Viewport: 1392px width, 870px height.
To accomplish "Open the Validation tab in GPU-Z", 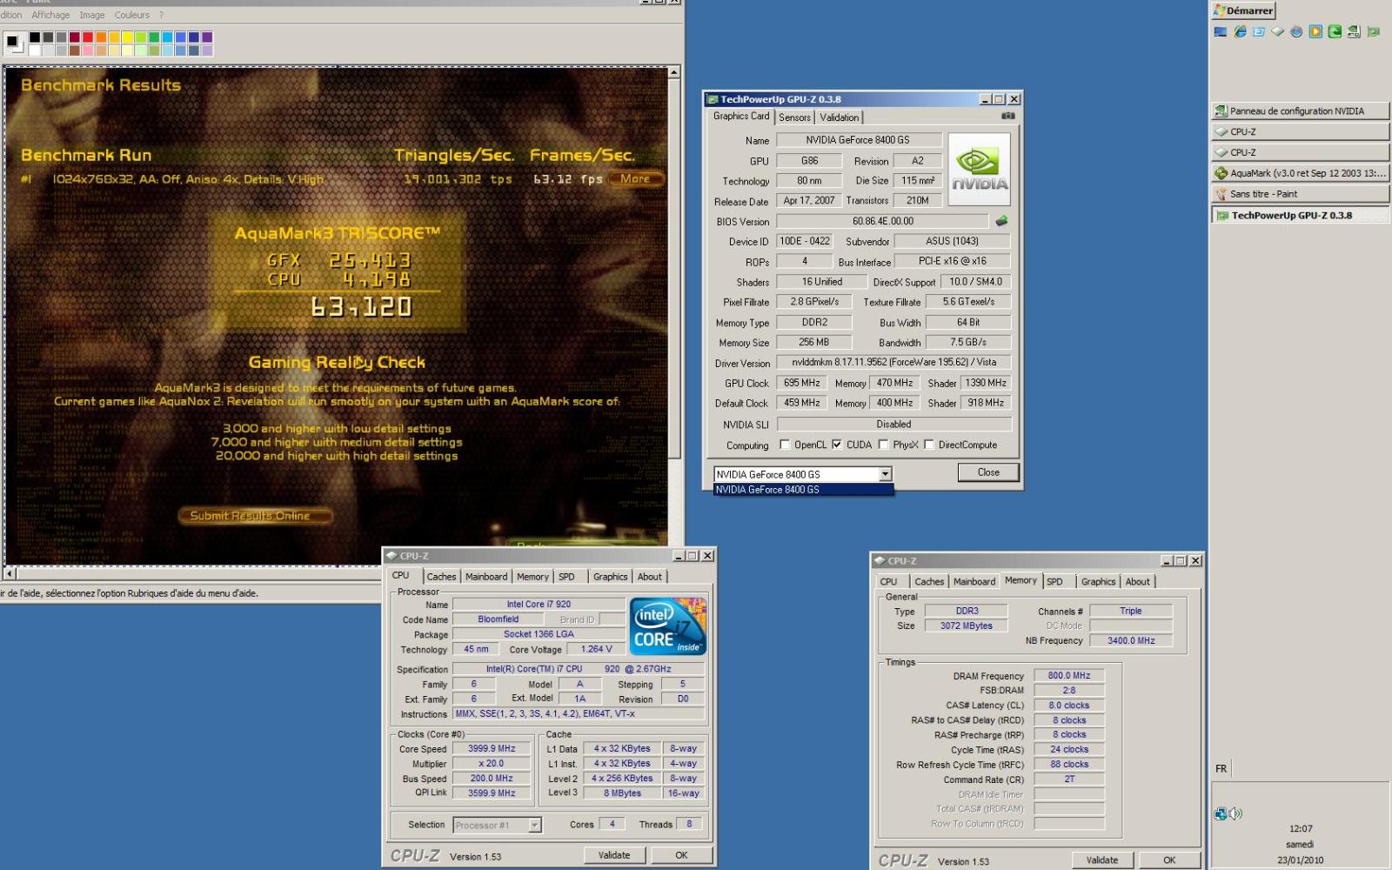I will (840, 117).
